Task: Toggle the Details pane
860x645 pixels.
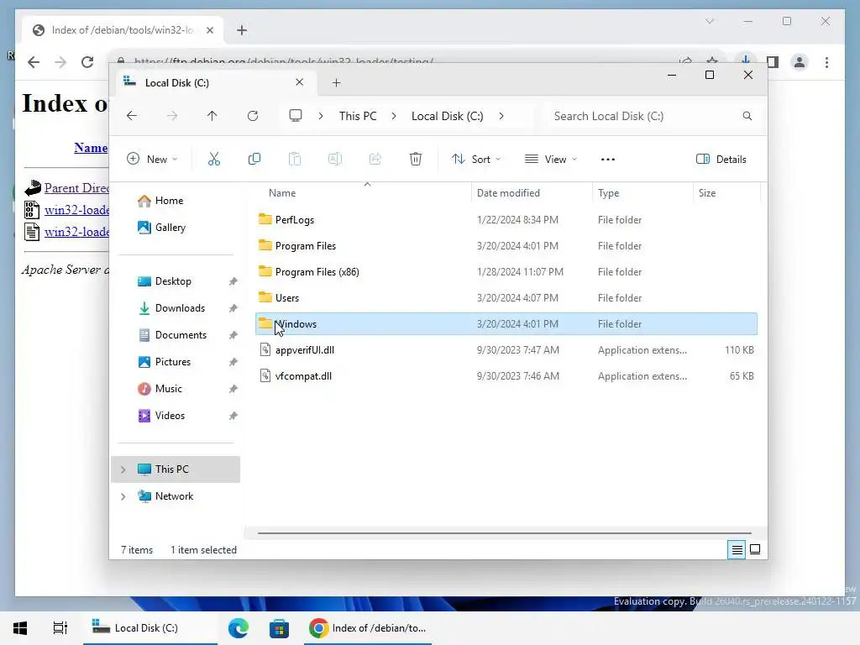Action: point(721,159)
